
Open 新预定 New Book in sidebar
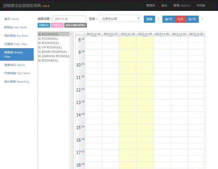16,27
